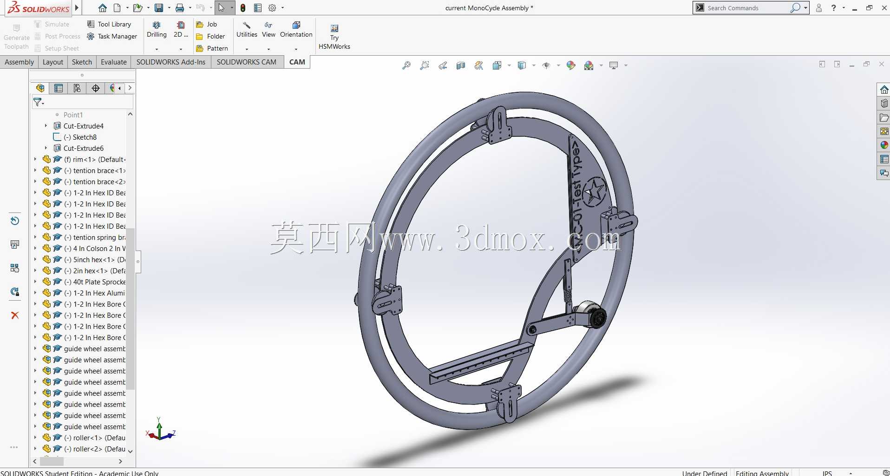Click Try HSMWorks icon

[x=334, y=37]
